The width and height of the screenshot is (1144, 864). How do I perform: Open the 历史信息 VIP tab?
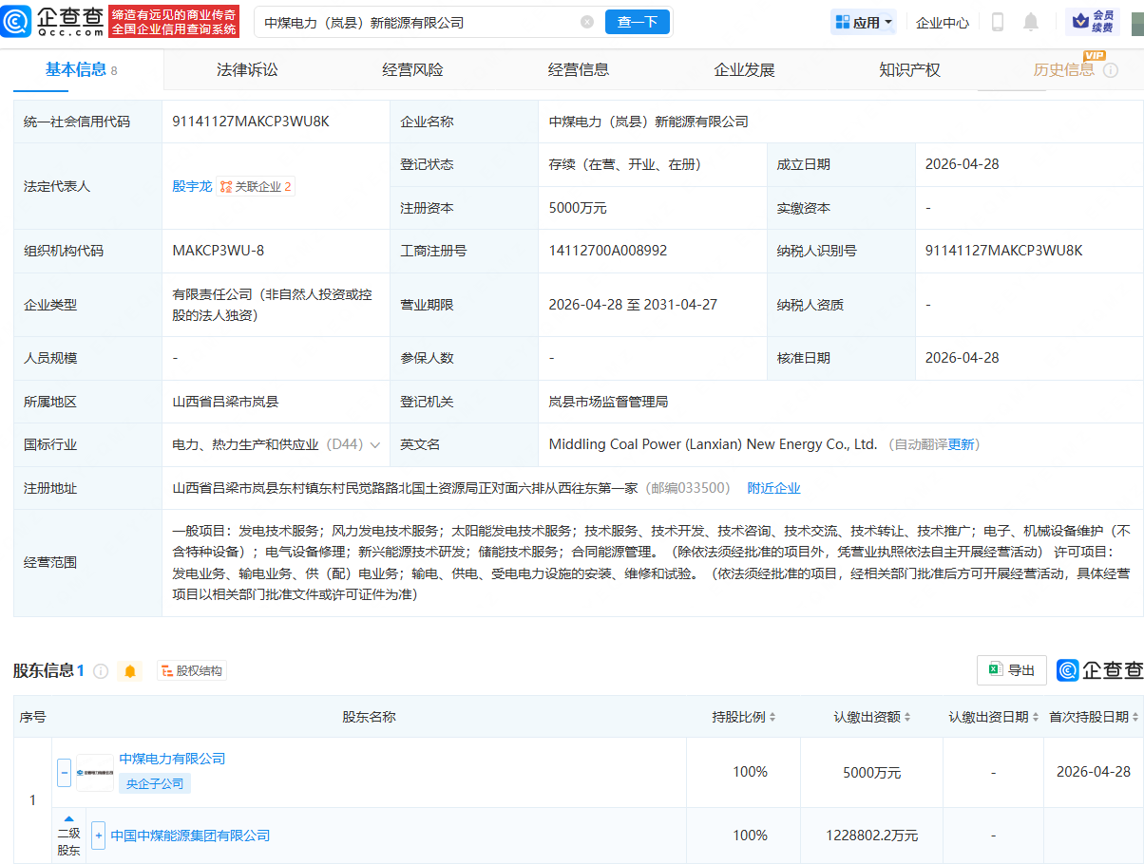click(x=1064, y=69)
